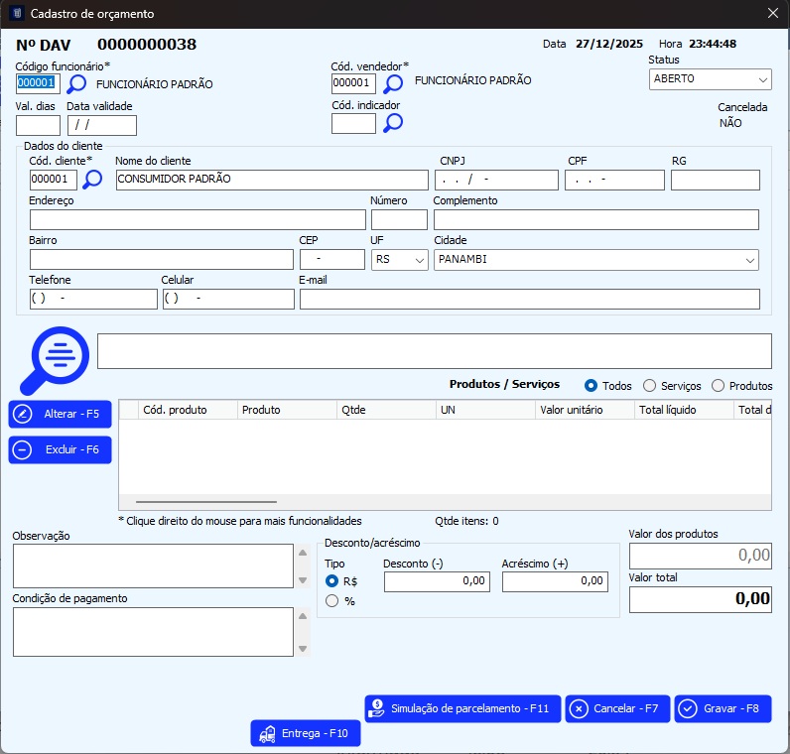Screen dimensions: 790x754
Task: Select the Todos radio option
Action: tap(592, 386)
